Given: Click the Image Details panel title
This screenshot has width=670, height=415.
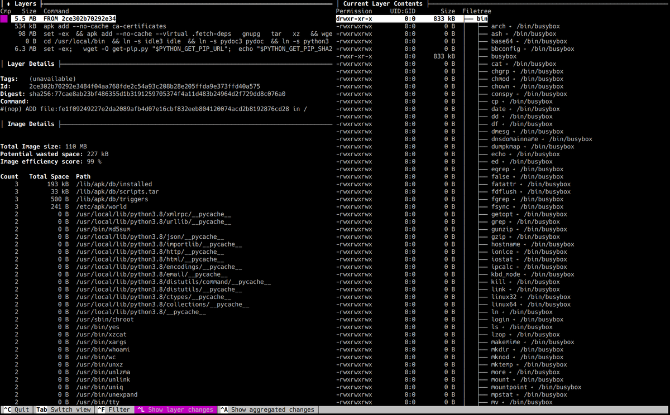Looking at the screenshot, I should click(31, 124).
